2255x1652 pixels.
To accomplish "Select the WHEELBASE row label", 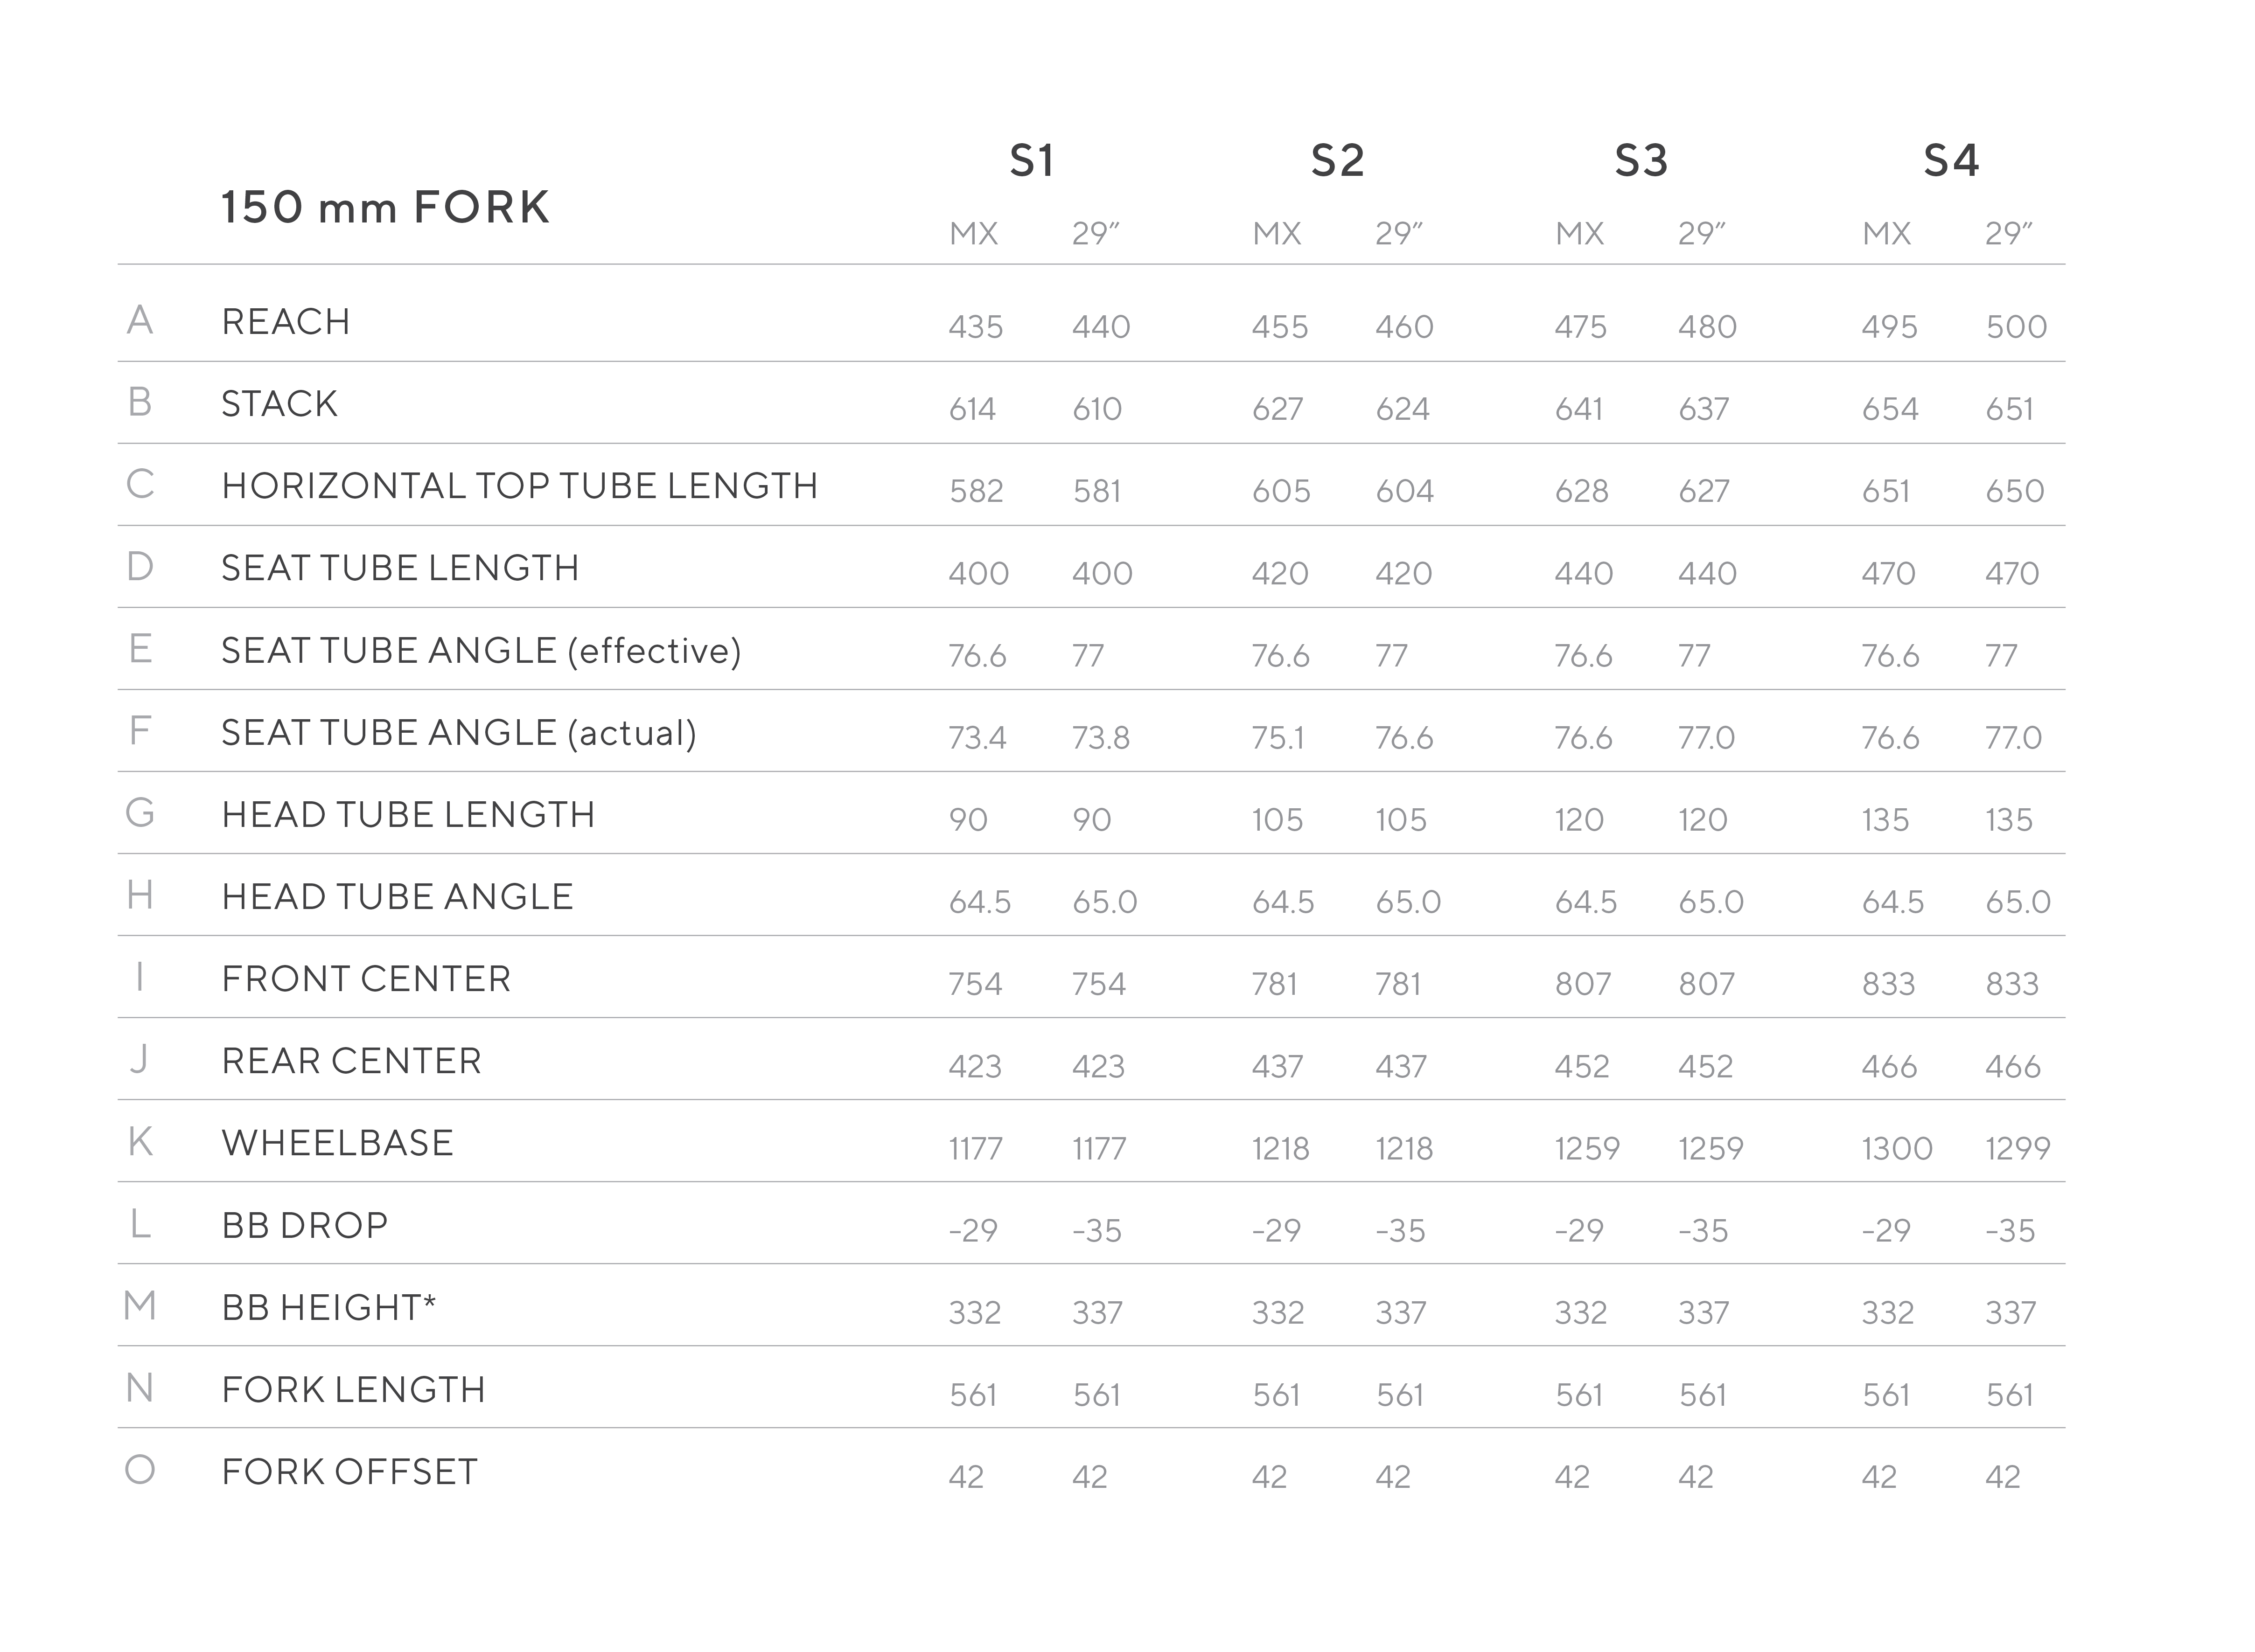I will click(337, 1143).
